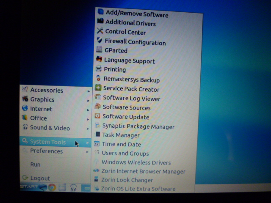
Task: Launch GParted partition editor
Action: coord(148,50)
